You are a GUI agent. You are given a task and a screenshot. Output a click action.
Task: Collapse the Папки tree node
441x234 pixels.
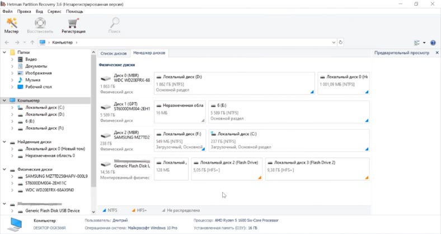coord(4,52)
